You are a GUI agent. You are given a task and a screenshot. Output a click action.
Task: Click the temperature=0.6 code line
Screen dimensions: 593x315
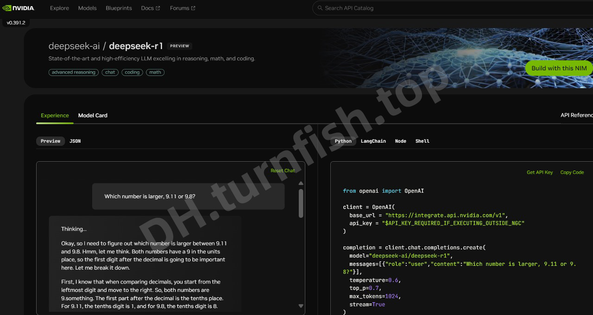coord(375,280)
